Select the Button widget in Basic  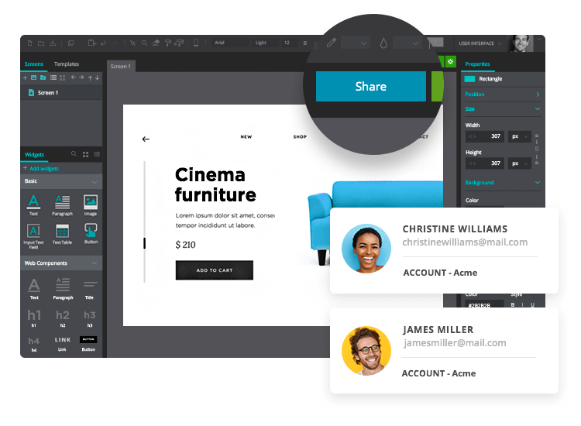91,233
